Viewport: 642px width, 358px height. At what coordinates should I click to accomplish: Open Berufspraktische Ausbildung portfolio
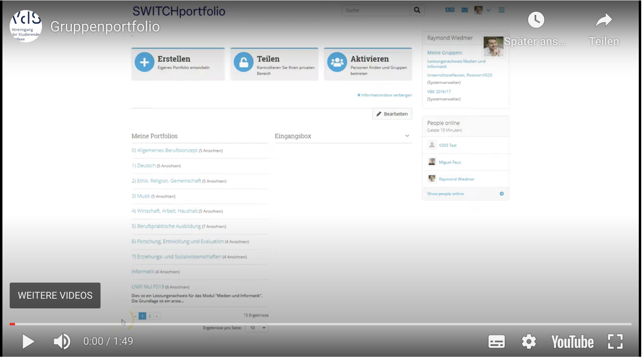click(x=166, y=226)
